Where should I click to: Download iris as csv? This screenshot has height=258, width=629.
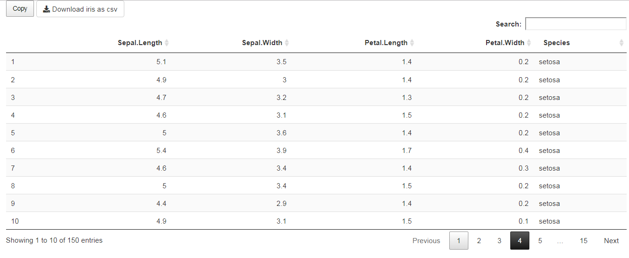(x=80, y=9)
